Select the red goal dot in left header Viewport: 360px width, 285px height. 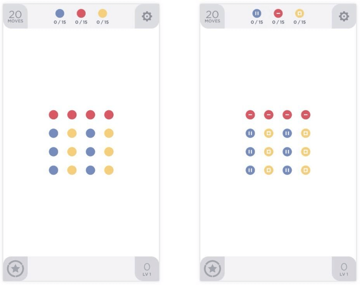(x=81, y=13)
